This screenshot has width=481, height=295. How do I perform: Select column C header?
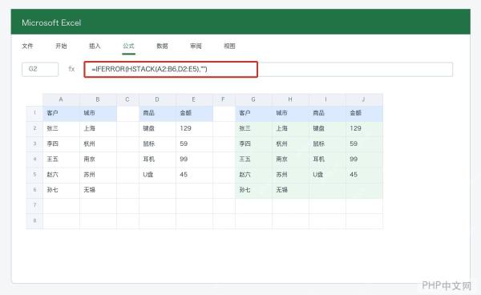[127, 99]
